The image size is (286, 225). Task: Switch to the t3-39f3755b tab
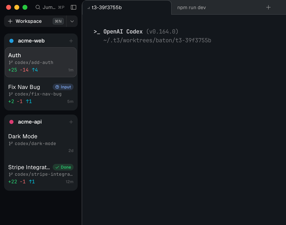127,7
